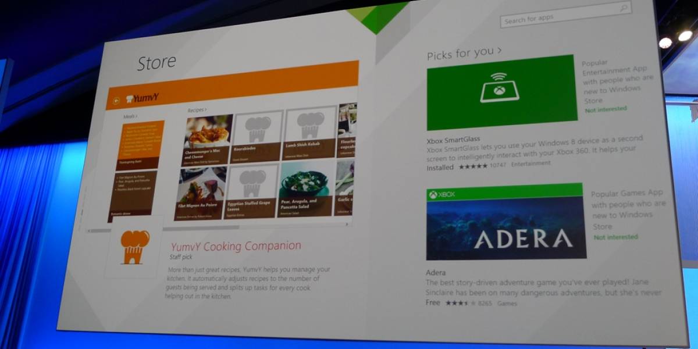
Task: Open the Pear, Arugula, and Pancetta Salad recipe
Action: coord(305,190)
